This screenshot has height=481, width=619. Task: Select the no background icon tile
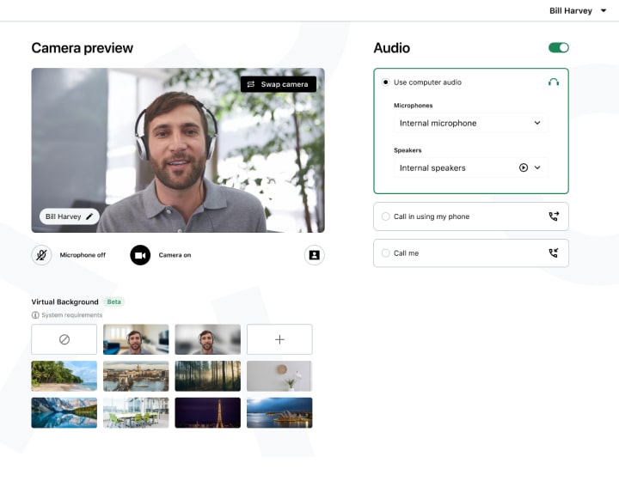click(x=64, y=339)
